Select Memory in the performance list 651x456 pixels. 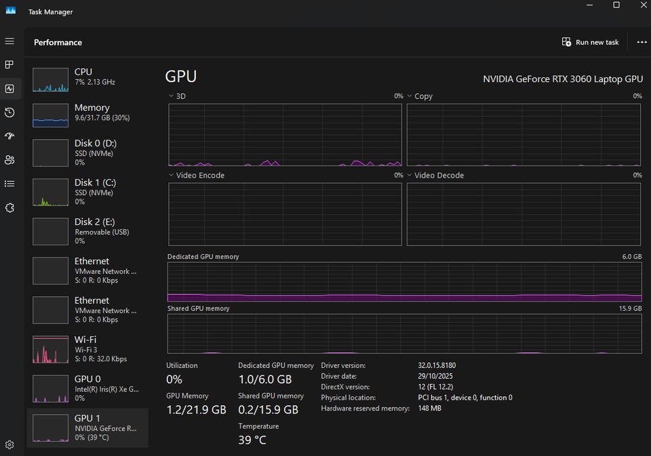pyautogui.click(x=87, y=115)
